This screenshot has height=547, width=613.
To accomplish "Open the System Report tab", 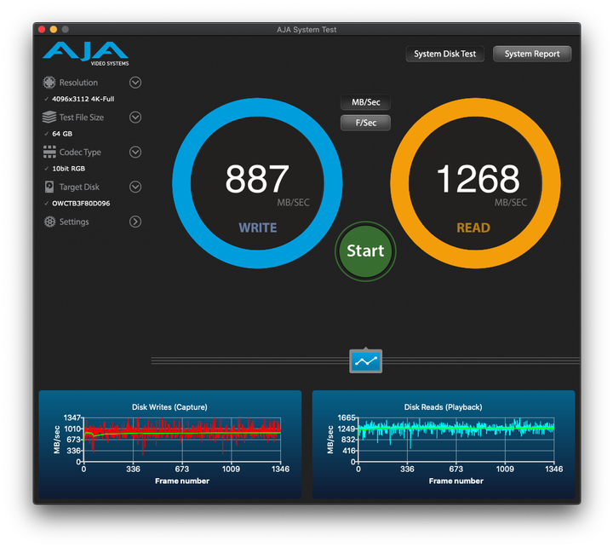I will [x=532, y=54].
